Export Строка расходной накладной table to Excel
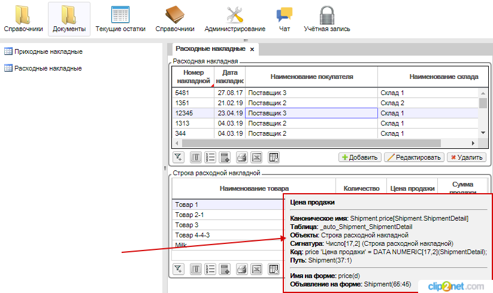This screenshot has height=293, width=493. 256,269
